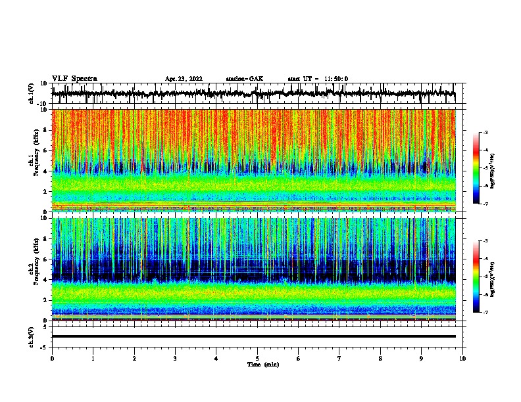
Task: Click the ch.3 flat black trace
Action: pyautogui.click(x=254, y=336)
